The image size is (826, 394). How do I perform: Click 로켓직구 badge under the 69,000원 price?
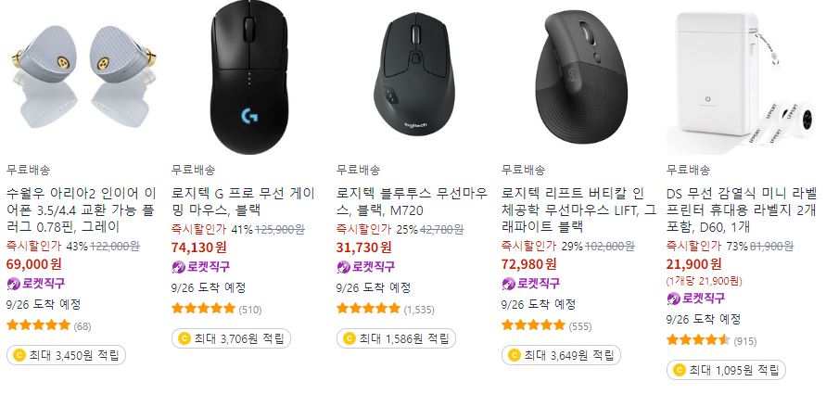[x=36, y=284]
